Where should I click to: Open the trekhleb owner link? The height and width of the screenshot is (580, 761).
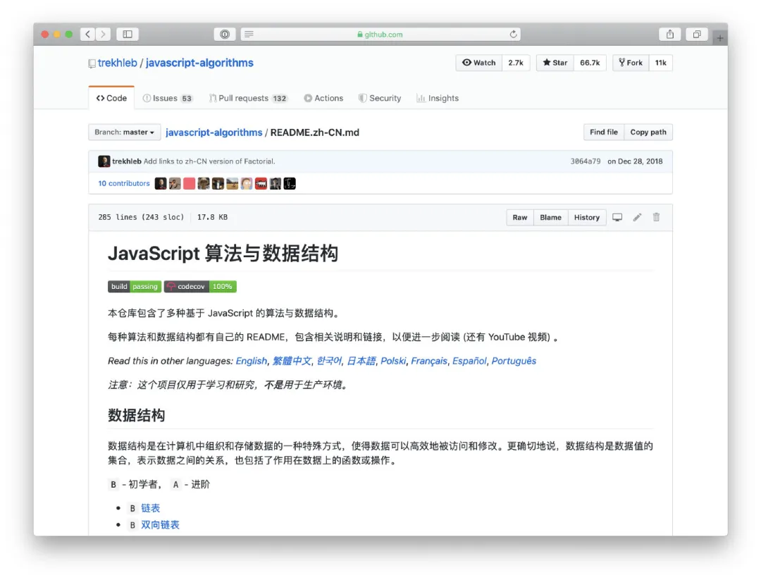(118, 63)
